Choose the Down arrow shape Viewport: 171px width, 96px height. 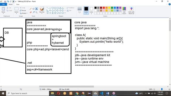[48, 13]
